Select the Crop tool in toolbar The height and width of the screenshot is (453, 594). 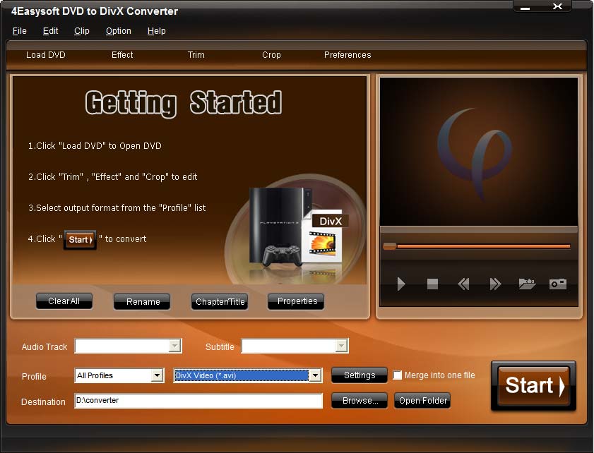click(271, 55)
